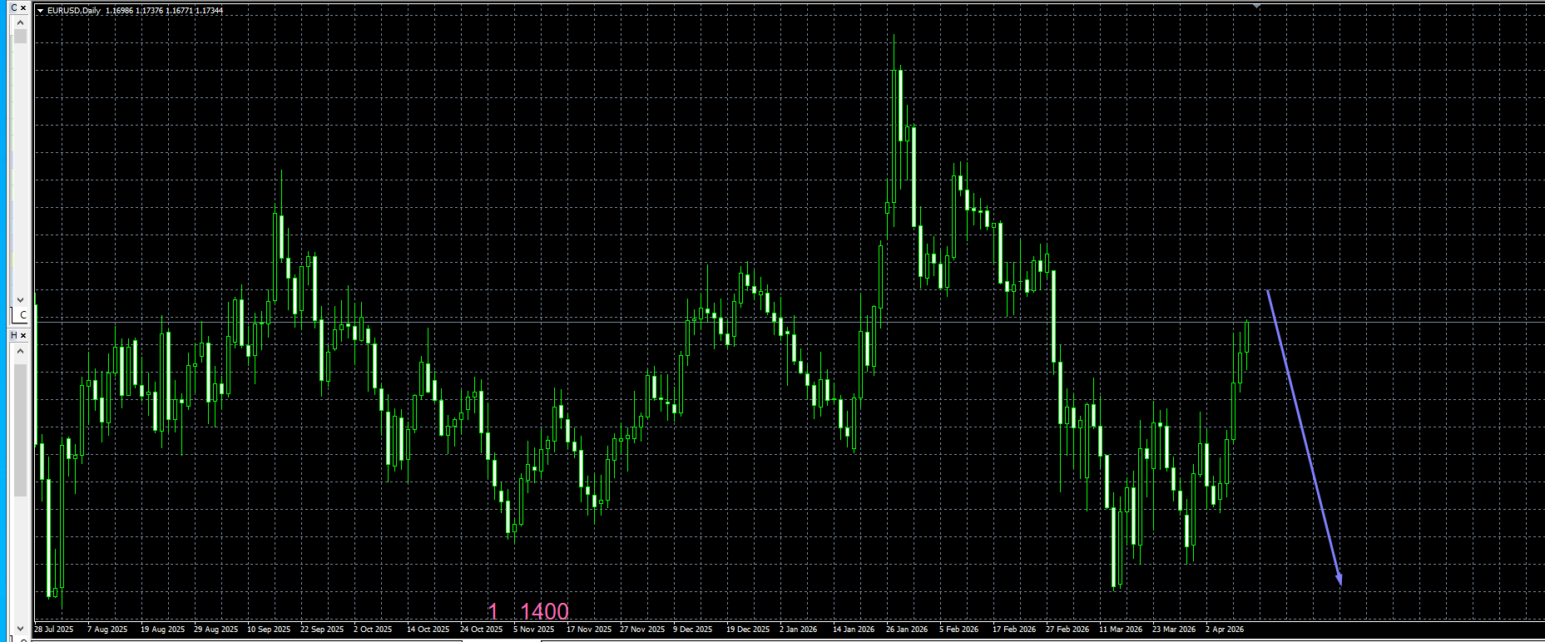This screenshot has width=1545, height=642.
Task: Click the high price value 1.17376
Action: point(150,11)
